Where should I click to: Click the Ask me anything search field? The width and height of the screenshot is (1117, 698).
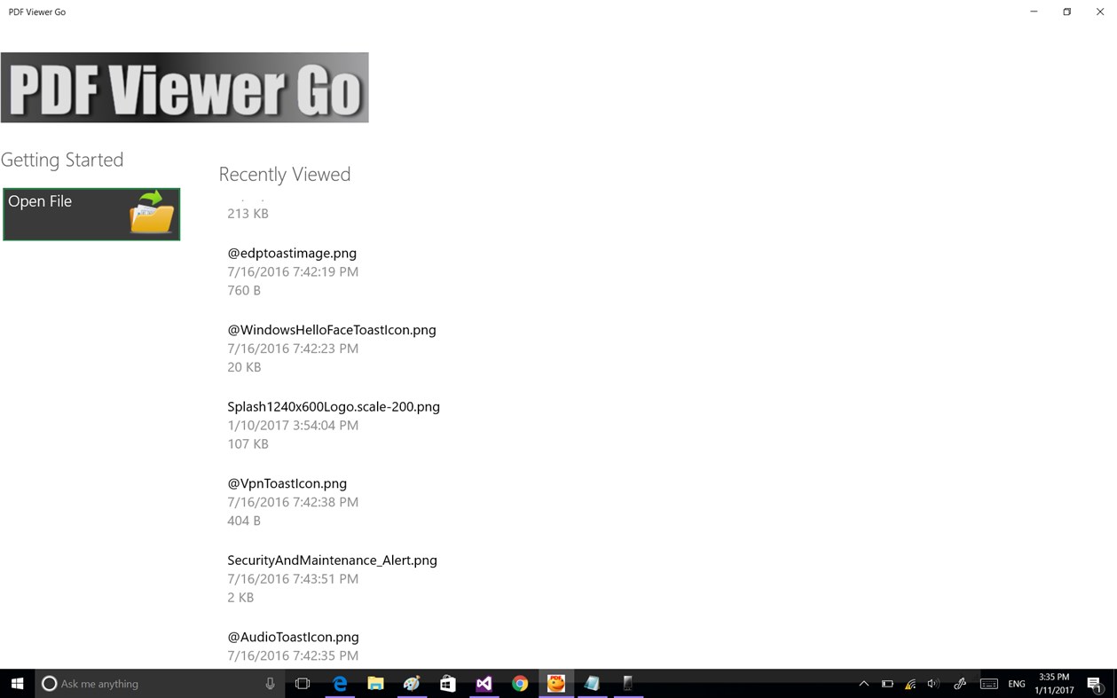pyautogui.click(x=142, y=683)
